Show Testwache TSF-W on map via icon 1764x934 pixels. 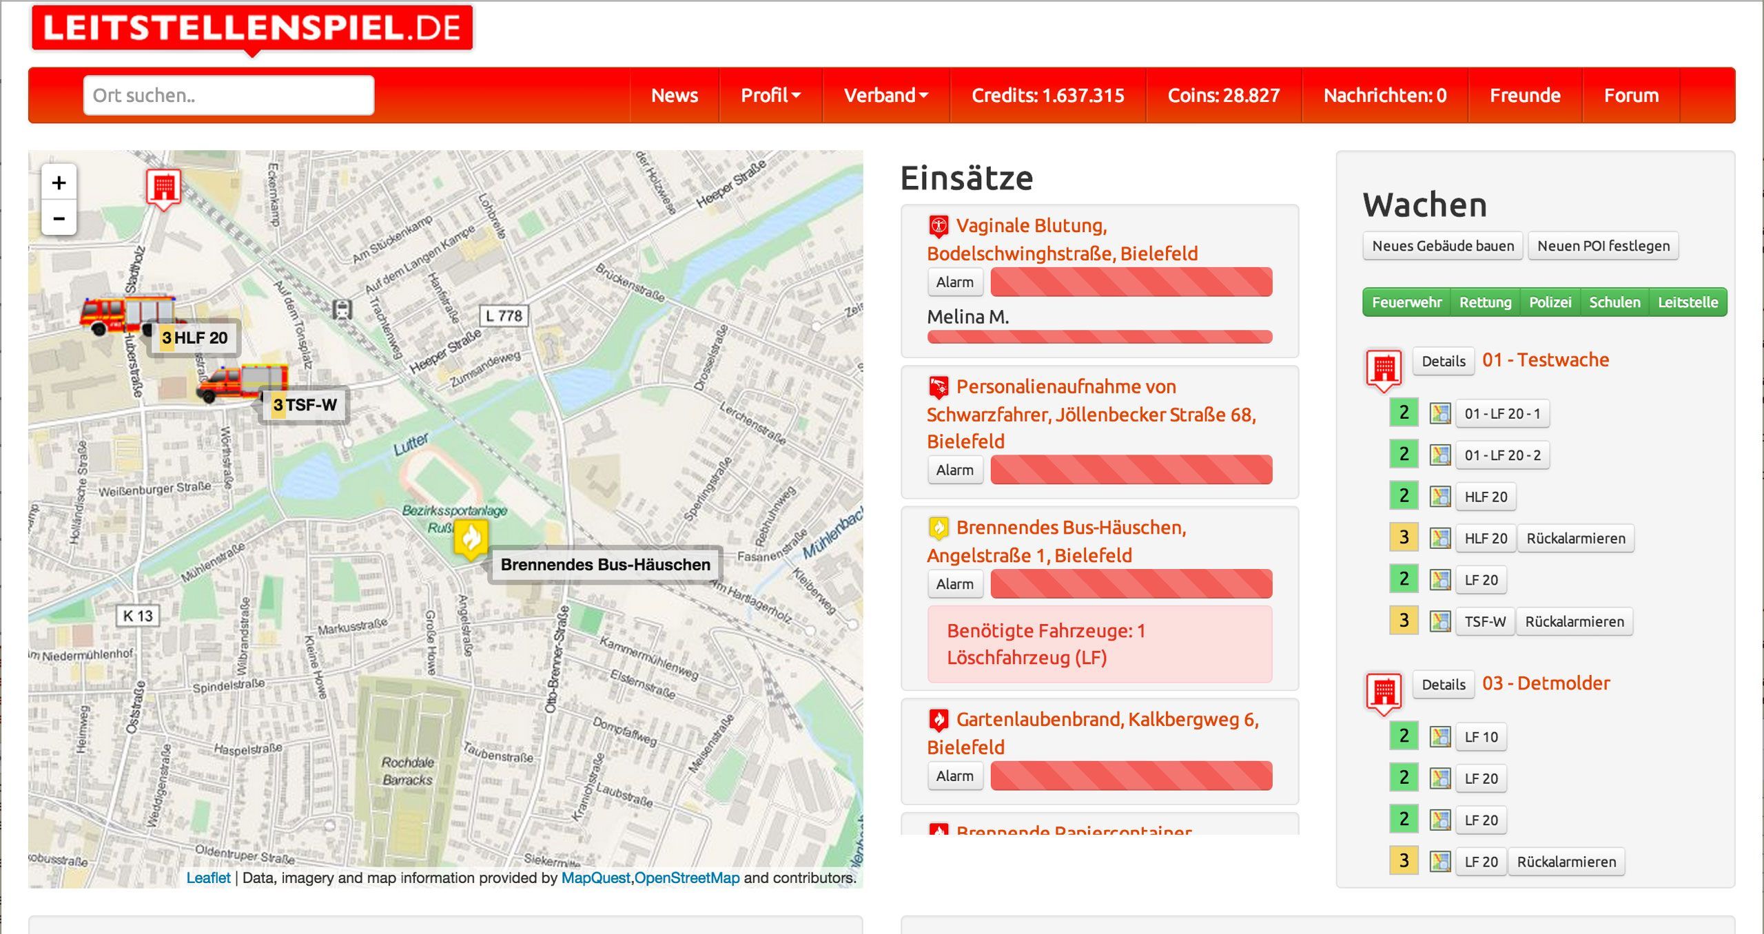1439,621
